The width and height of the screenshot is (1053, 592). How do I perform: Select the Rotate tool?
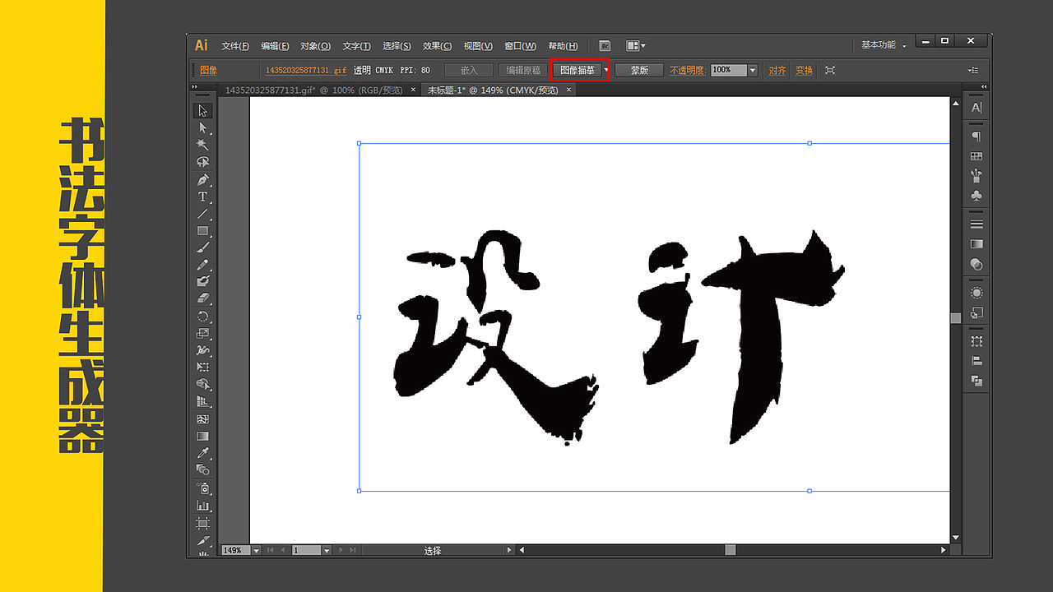click(203, 317)
